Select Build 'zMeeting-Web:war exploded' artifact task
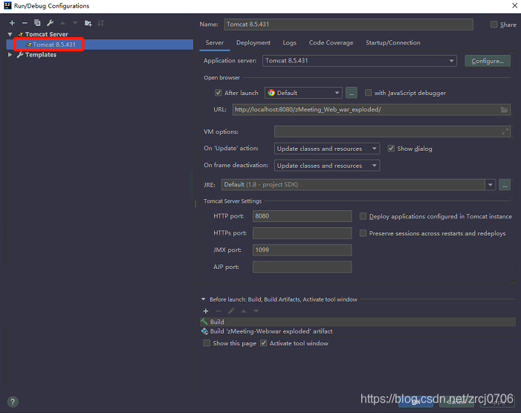The image size is (521, 413). [357, 331]
